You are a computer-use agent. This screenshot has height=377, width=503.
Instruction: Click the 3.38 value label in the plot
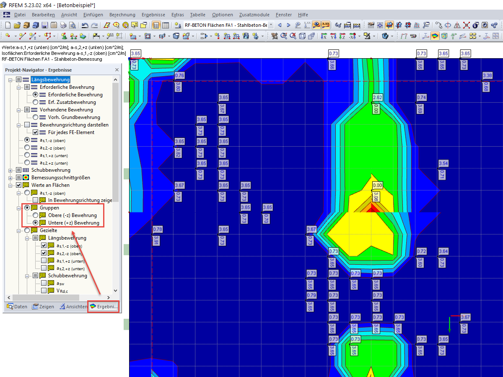[x=487, y=75]
